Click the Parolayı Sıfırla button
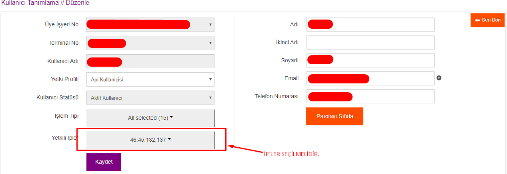Image resolution: width=507 pixels, height=174 pixels. [x=335, y=116]
